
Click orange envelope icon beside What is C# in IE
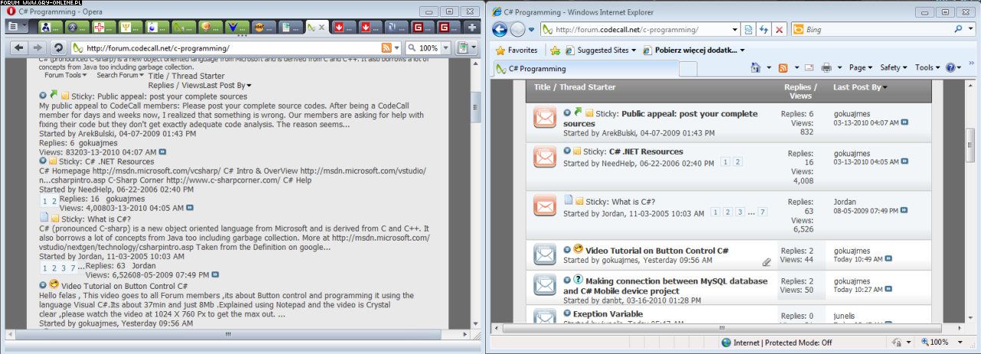pyautogui.click(x=544, y=205)
